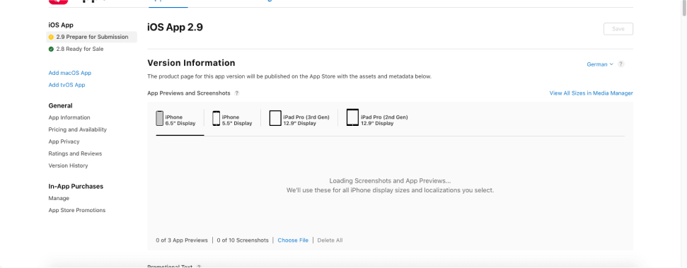Open Manage under In-App Purchases
The image size is (687, 268).
(59, 199)
